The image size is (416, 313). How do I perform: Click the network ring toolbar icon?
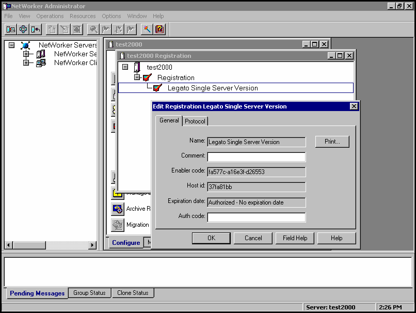point(23,29)
